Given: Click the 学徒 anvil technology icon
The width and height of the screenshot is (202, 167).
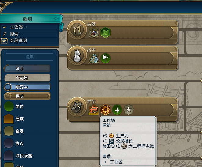Looking at the screenshot, I should 77,107.
